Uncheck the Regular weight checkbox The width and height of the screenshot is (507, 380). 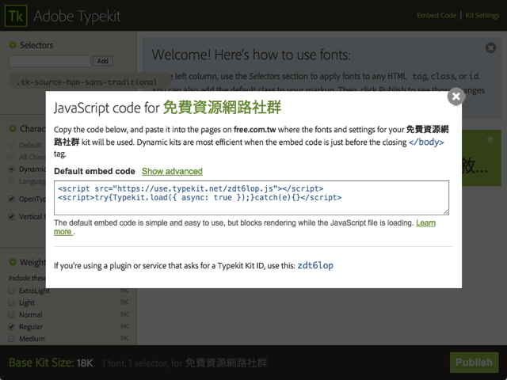tap(12, 326)
